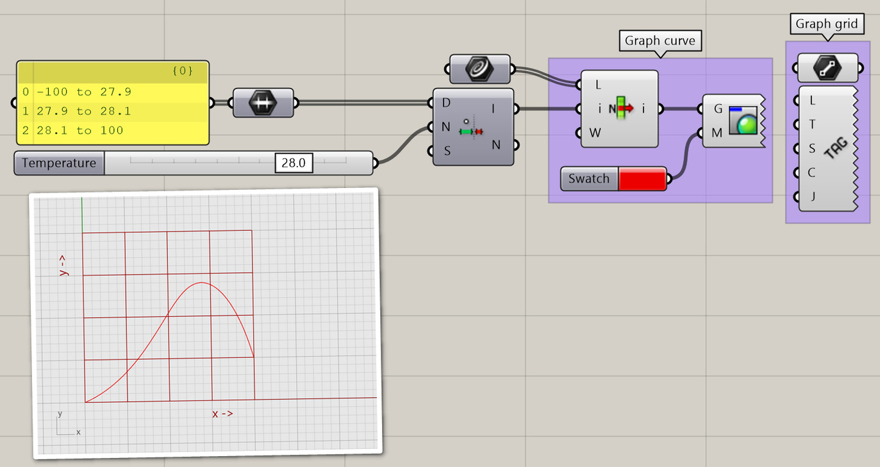Click the Includes component with crosshair icon

473,125
